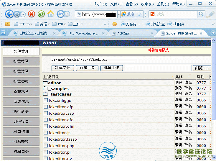216x161 pixels.
Task: Click the orange cookie icon in bookmarks bar
Action: [115, 24]
